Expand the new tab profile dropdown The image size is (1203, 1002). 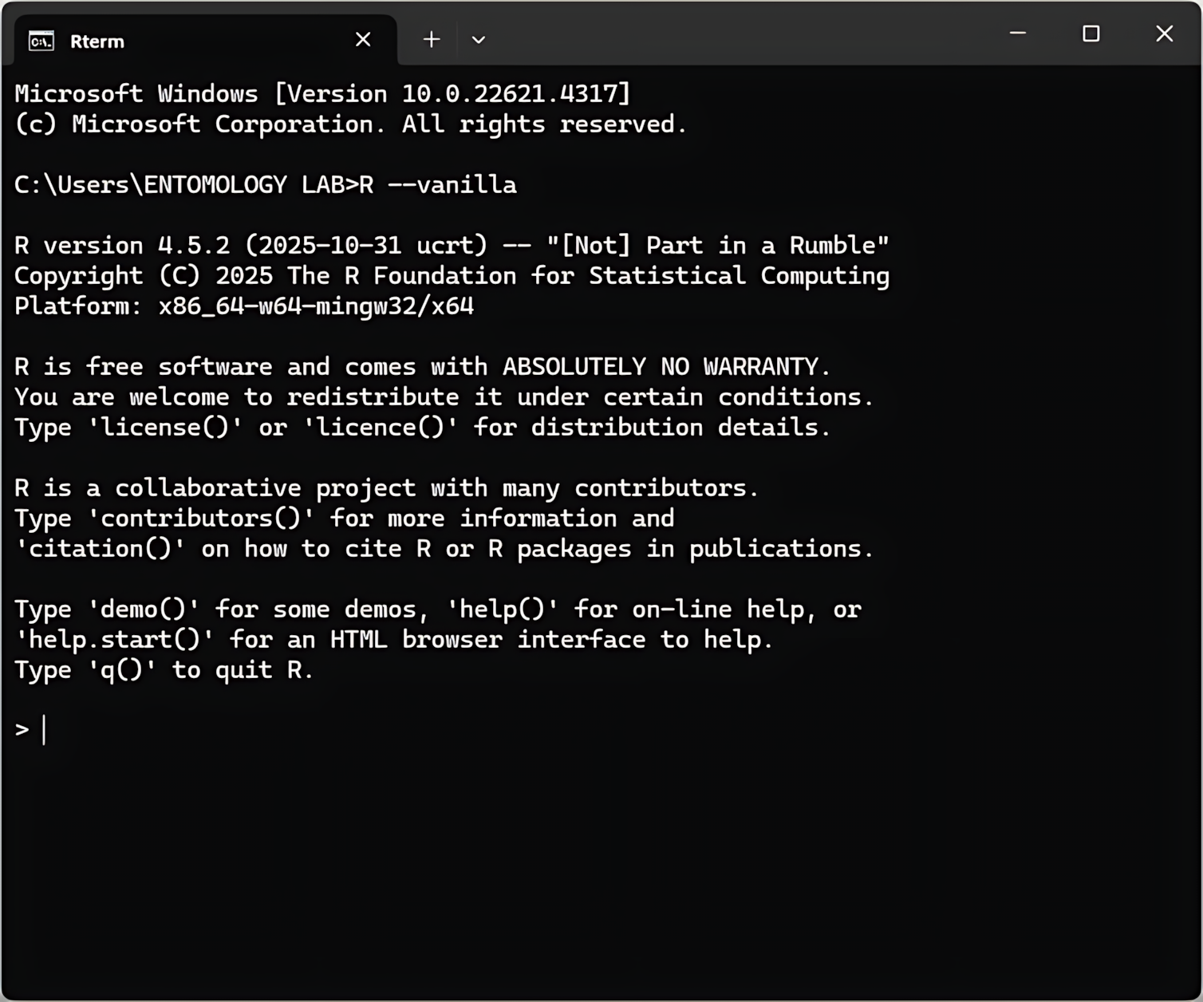[x=479, y=40]
